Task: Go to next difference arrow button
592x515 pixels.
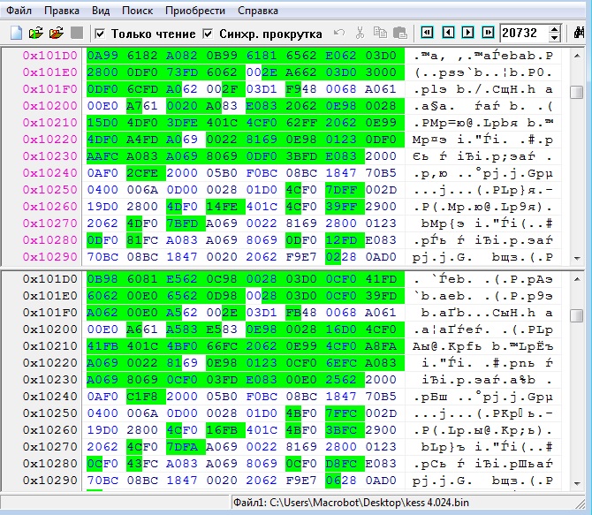Action: pos(467,34)
